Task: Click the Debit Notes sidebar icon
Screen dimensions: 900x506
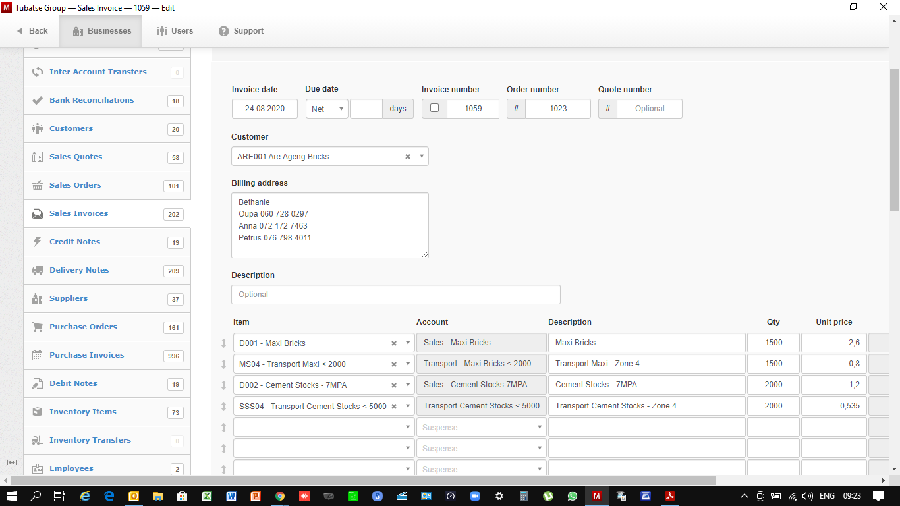Action: (38, 383)
